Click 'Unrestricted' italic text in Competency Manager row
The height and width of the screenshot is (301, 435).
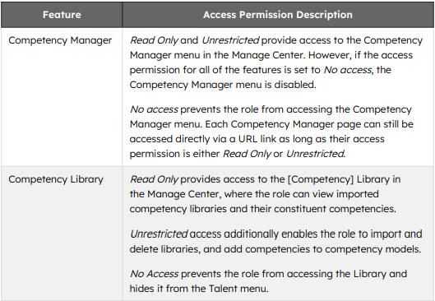pyautogui.click(x=230, y=40)
